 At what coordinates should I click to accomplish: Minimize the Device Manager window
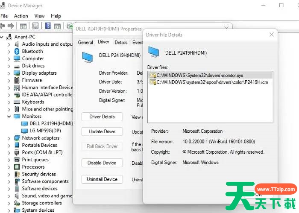pos(264,5)
